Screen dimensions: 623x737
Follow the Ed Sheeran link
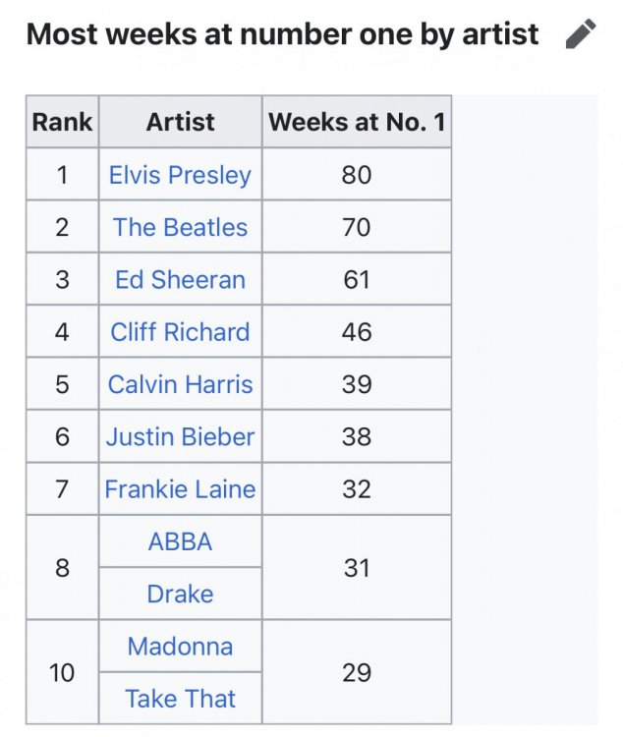180,280
